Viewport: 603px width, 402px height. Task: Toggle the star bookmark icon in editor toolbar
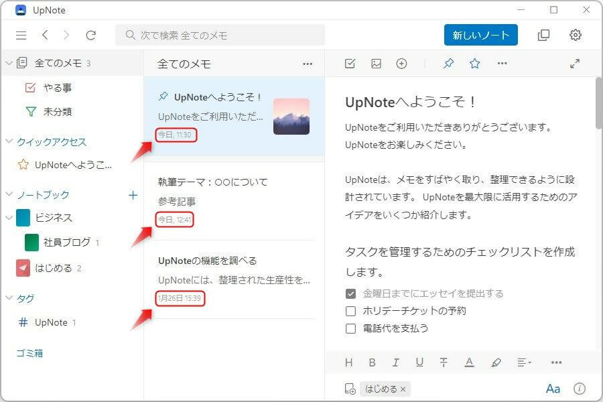click(475, 63)
